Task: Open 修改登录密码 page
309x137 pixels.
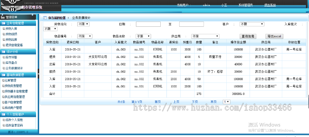Action: pyautogui.click(x=14, y=125)
